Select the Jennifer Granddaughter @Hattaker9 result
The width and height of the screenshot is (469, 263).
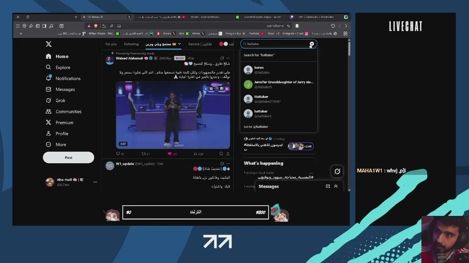click(x=278, y=84)
